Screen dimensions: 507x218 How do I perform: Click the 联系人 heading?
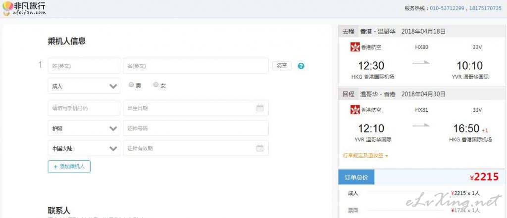(59, 211)
